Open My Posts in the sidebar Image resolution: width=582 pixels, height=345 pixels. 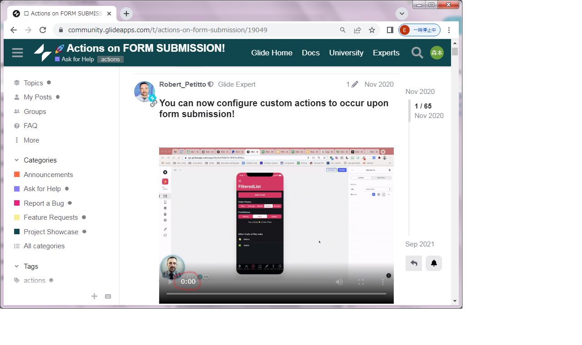(37, 97)
